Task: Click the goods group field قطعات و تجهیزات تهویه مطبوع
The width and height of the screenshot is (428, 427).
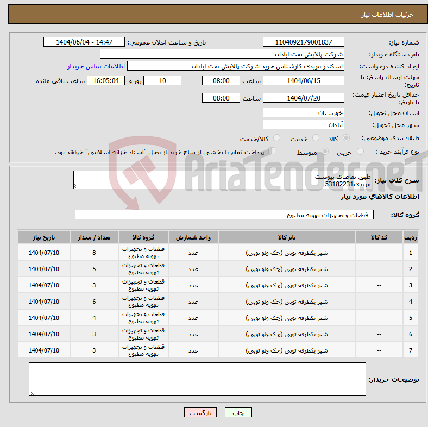Action: click(x=224, y=215)
